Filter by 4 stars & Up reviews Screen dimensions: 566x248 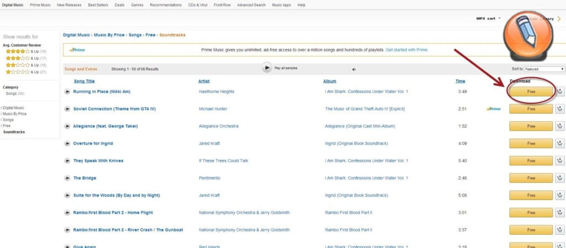pyautogui.click(x=26, y=51)
